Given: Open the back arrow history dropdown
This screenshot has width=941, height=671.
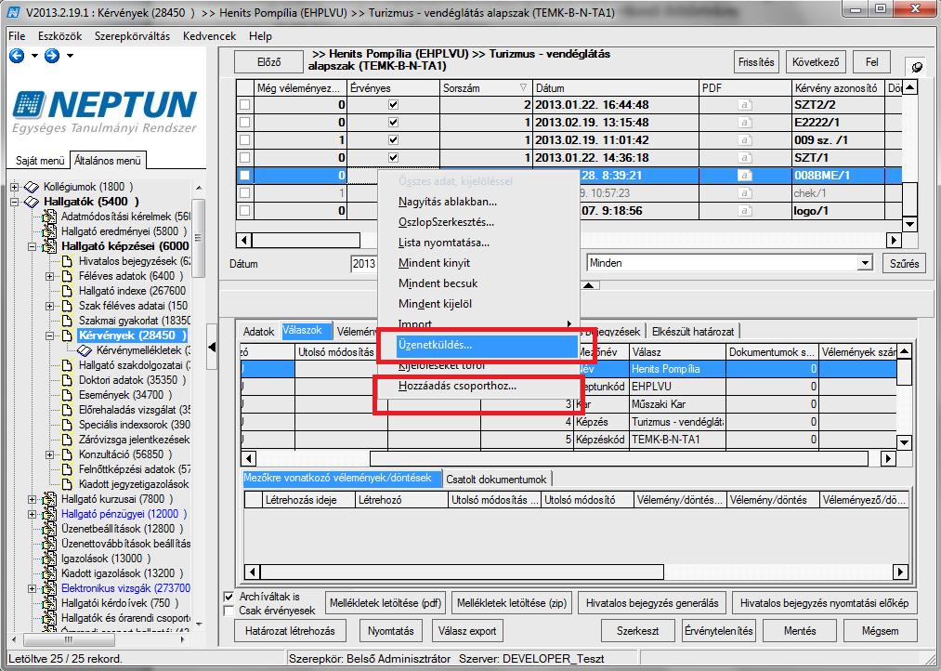Looking at the screenshot, I should [x=34, y=57].
